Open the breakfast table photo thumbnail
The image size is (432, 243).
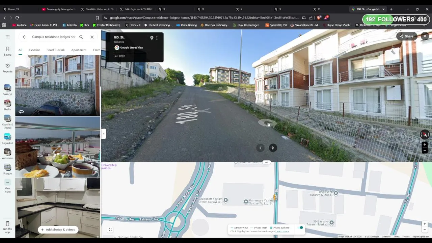point(57,147)
